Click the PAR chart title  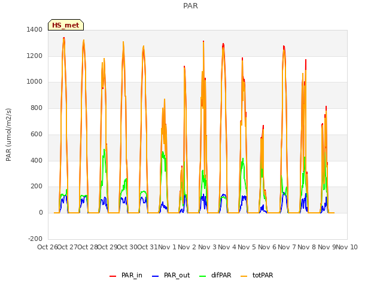[190, 6]
